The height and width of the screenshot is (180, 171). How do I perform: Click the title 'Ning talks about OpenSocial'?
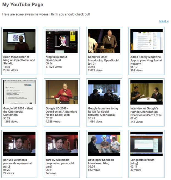tap(56, 59)
